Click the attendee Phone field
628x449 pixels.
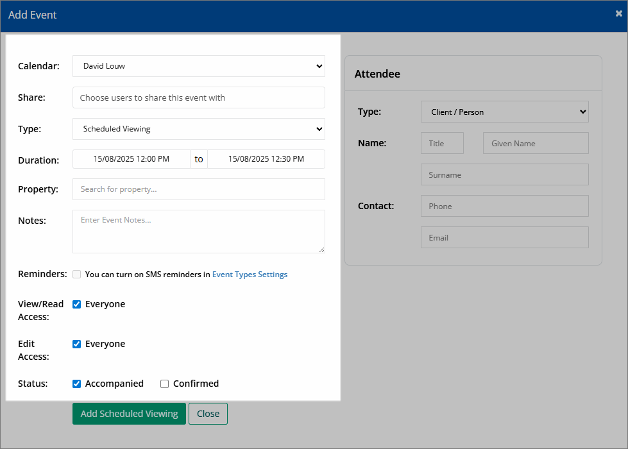(x=505, y=206)
